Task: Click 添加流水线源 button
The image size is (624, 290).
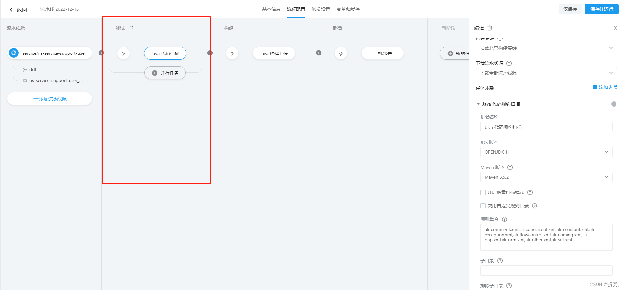Action: pyautogui.click(x=50, y=99)
